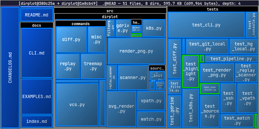Select the test_console.py tile
The height and width of the screenshot is (129, 259).
coord(252,25)
